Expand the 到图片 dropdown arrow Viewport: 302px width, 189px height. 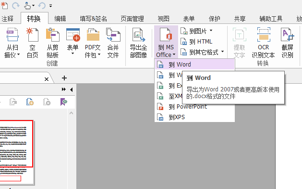pyautogui.click(x=211, y=30)
